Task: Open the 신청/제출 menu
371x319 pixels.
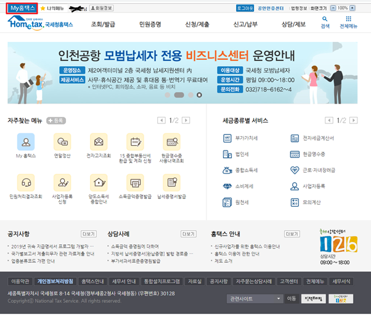Action: coord(197,25)
